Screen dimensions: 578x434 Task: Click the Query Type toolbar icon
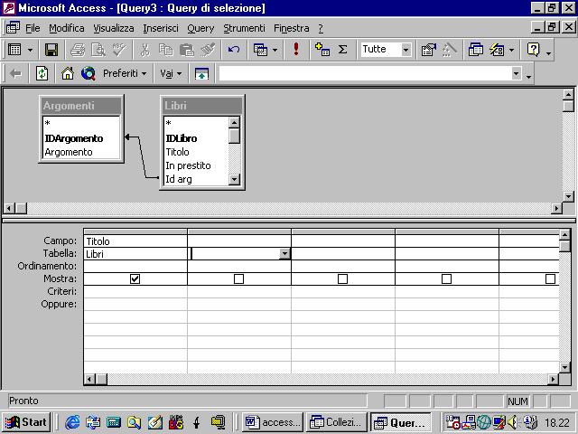tap(260, 50)
